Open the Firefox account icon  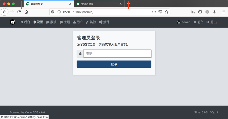pyautogui.click(x=215, y=12)
